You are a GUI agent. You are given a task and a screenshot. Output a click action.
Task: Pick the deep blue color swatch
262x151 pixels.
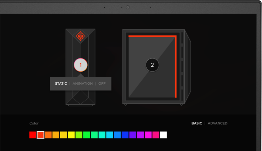click(x=125, y=135)
